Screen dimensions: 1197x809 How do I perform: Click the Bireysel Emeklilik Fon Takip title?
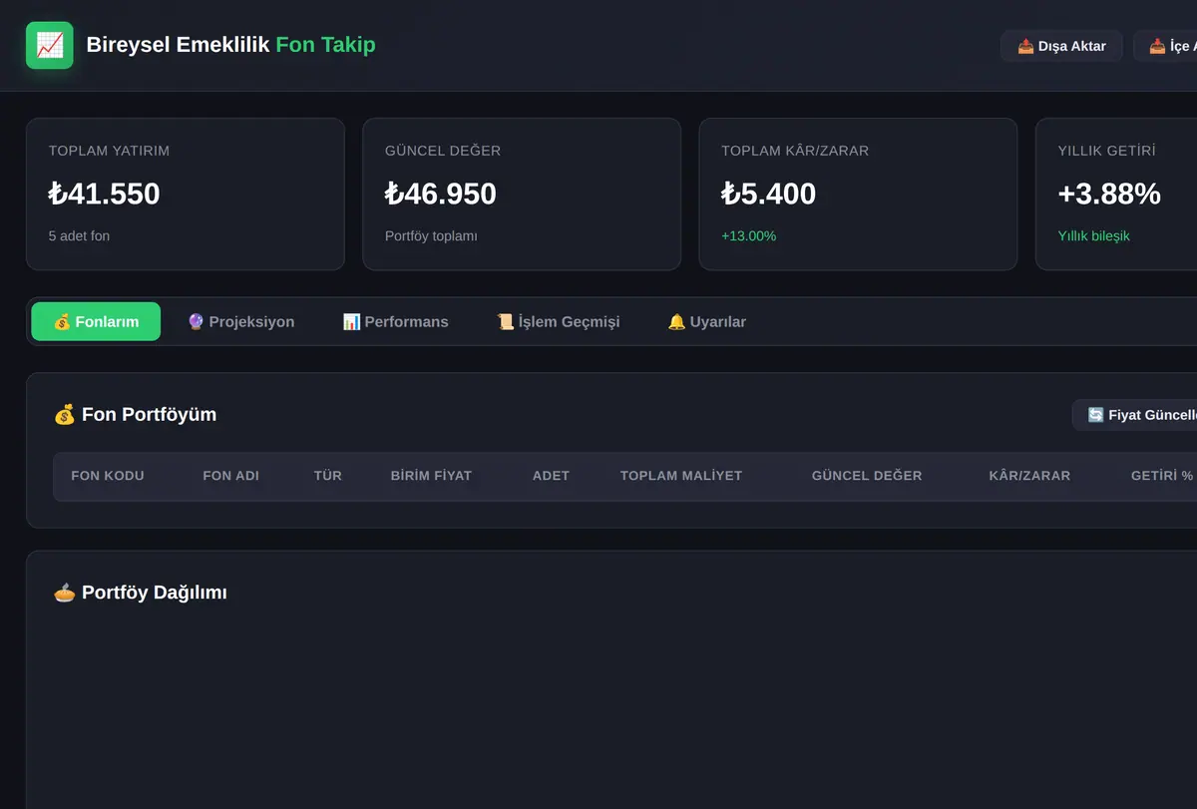[x=231, y=45]
